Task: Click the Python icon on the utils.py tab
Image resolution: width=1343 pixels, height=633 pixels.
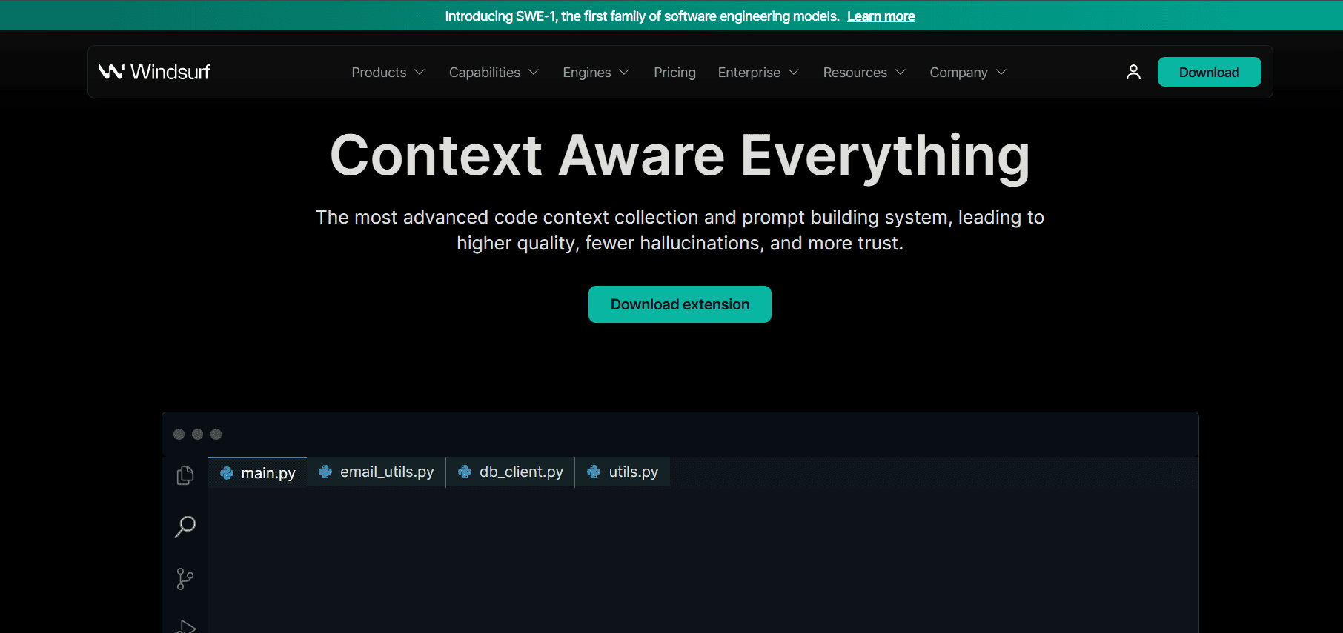Action: point(594,472)
